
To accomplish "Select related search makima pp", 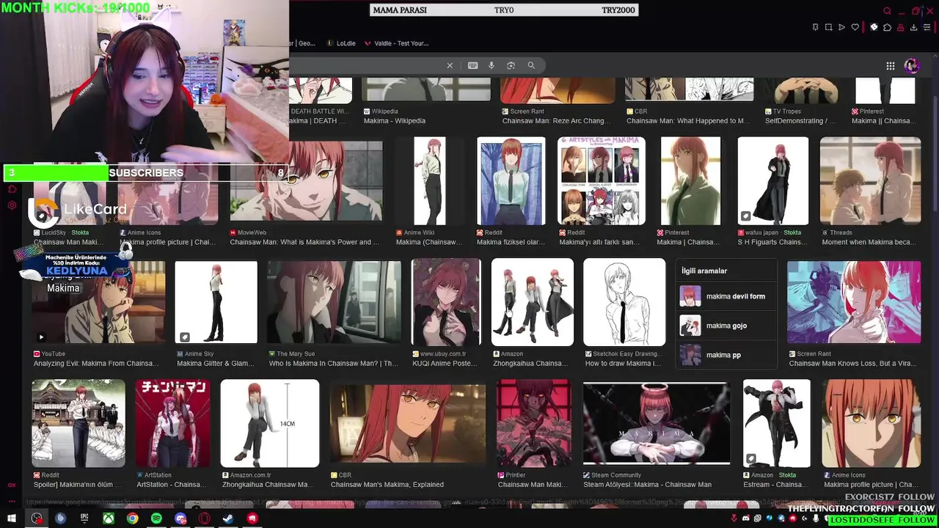I will coord(726,355).
